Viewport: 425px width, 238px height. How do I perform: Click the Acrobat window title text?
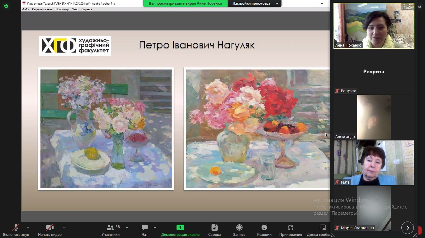71,3
